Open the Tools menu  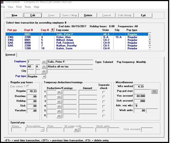pos(28,7)
